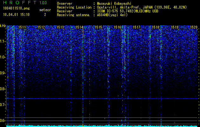The image size is (200, 127).
Task: Click the Receiving Location label
Action: pyautogui.click(x=74, y=7)
